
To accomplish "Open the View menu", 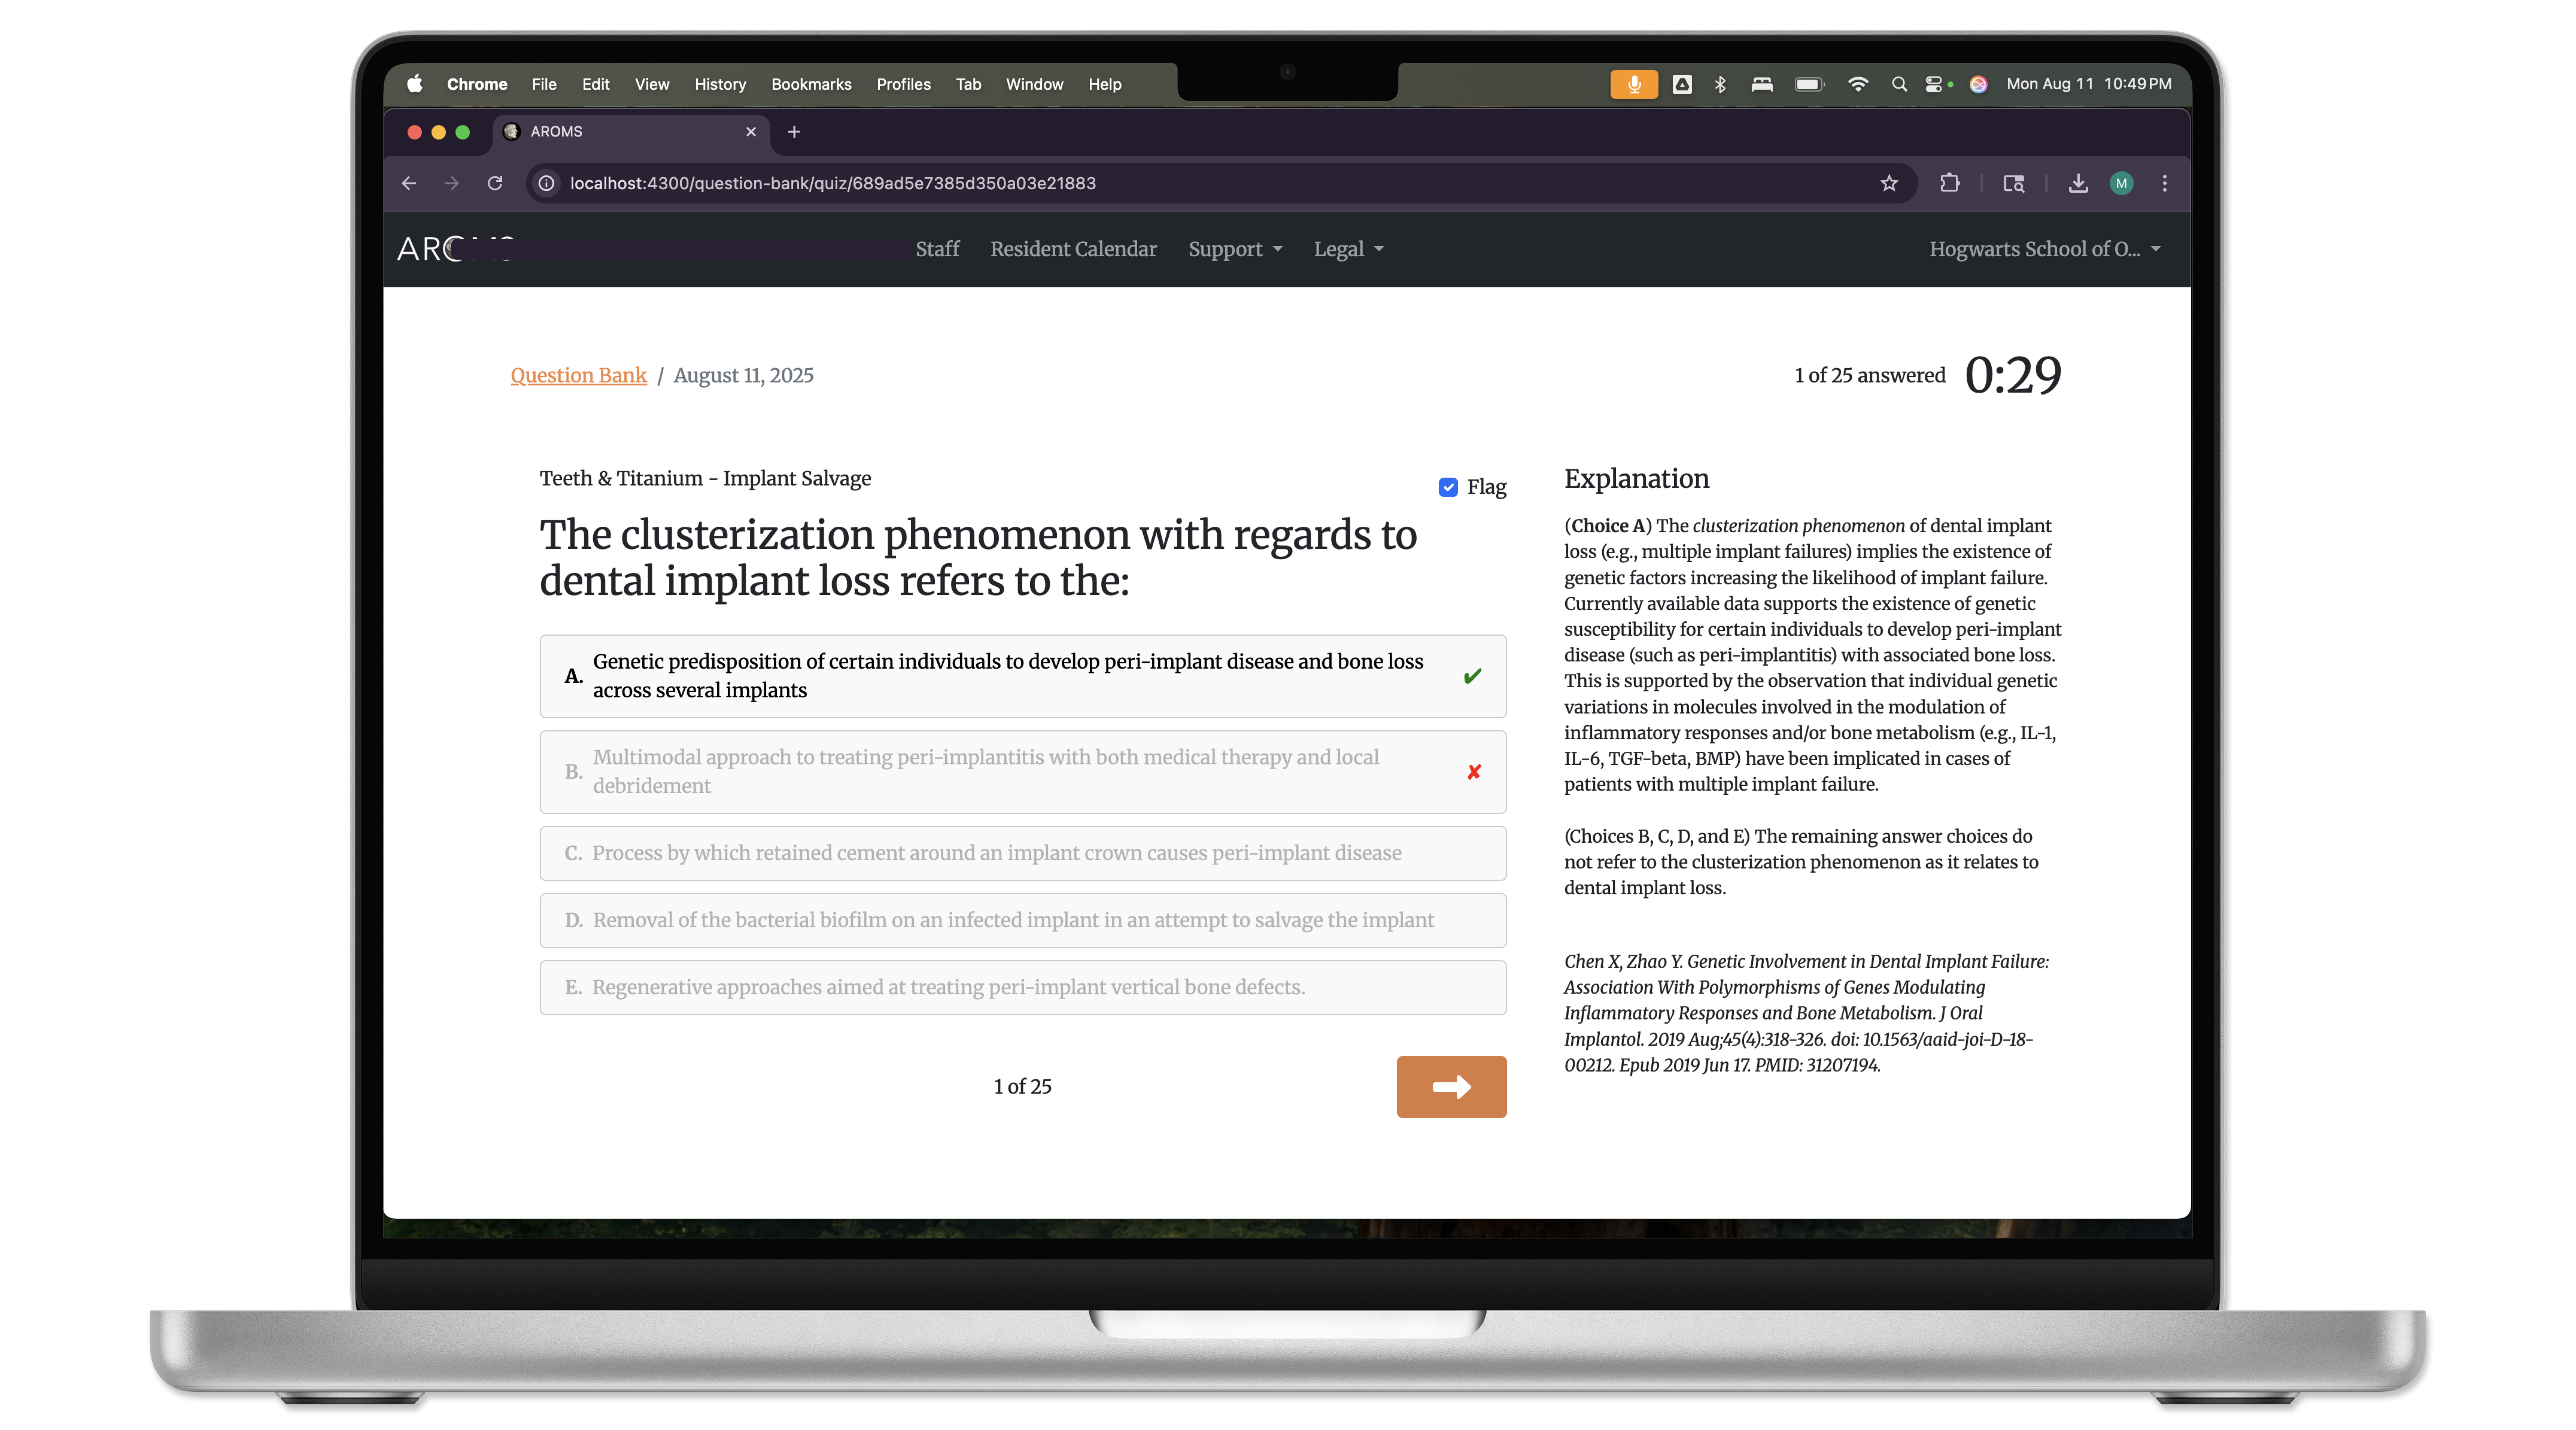I will (x=651, y=84).
